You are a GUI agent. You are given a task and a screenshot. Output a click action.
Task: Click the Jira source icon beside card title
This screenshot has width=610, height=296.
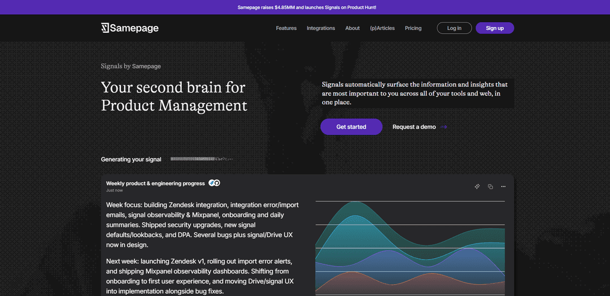tap(212, 183)
